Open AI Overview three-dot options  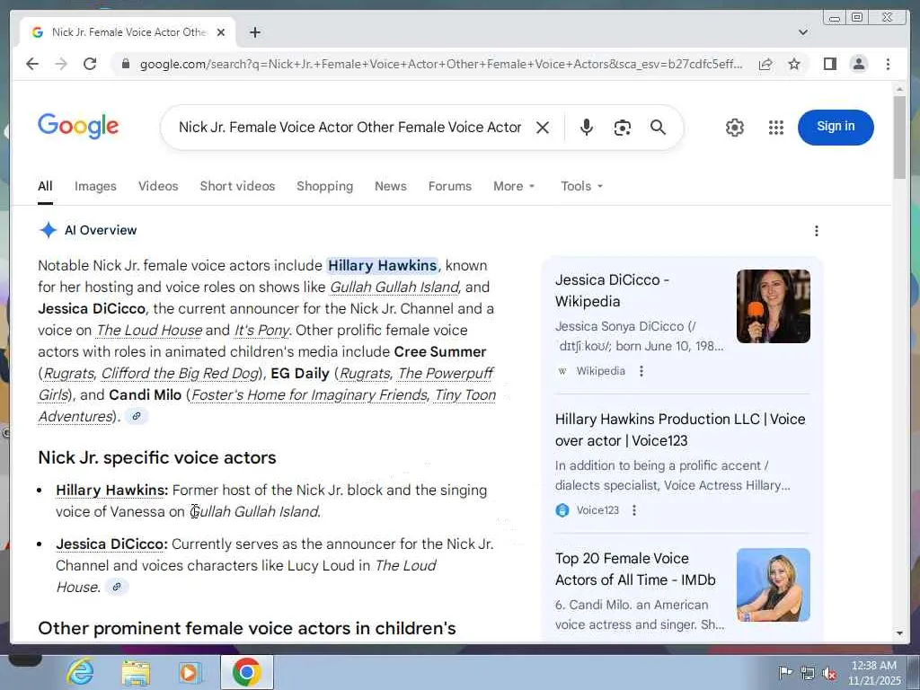tap(816, 231)
